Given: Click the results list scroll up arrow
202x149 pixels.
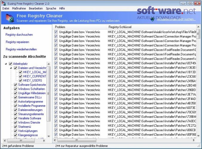Looking at the screenshot, I should pos(198,27).
